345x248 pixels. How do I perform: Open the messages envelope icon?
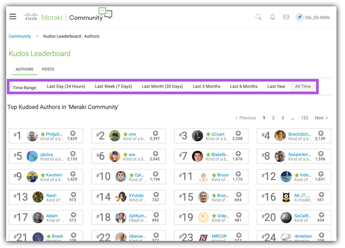click(x=286, y=17)
